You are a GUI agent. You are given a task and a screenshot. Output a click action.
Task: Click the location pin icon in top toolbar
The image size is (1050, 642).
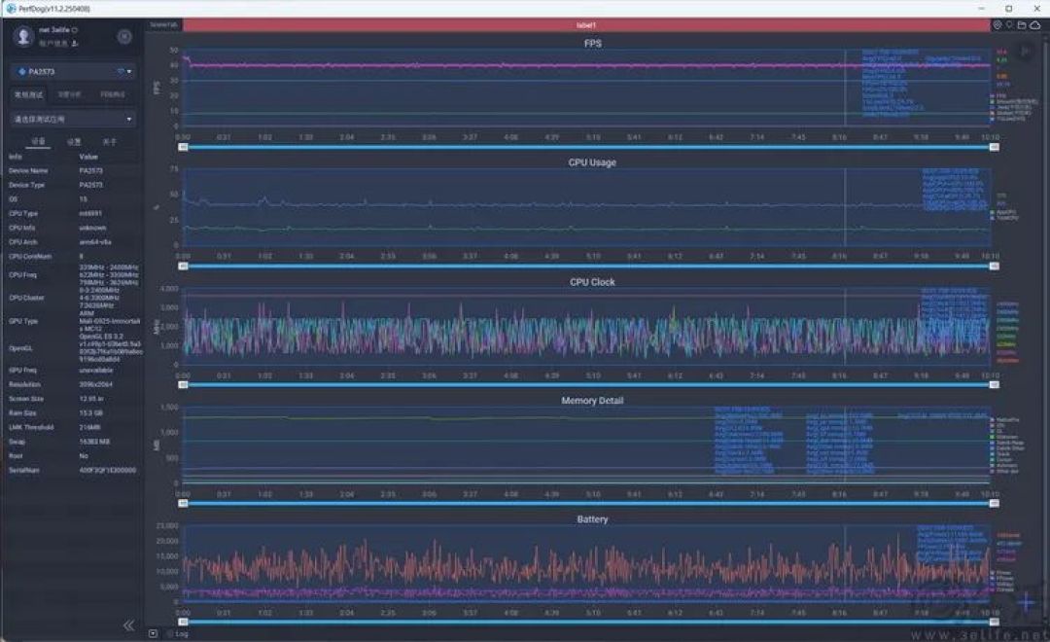click(x=1010, y=25)
